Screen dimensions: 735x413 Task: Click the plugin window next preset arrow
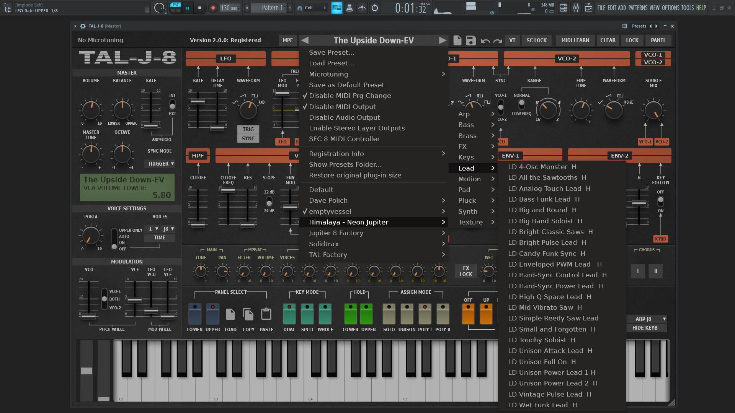tap(657, 26)
